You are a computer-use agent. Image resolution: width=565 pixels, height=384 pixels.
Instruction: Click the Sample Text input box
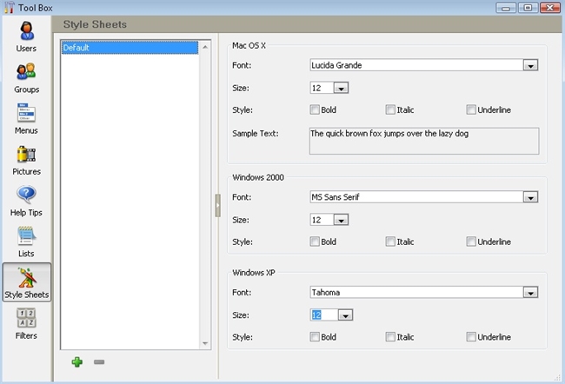[423, 141]
